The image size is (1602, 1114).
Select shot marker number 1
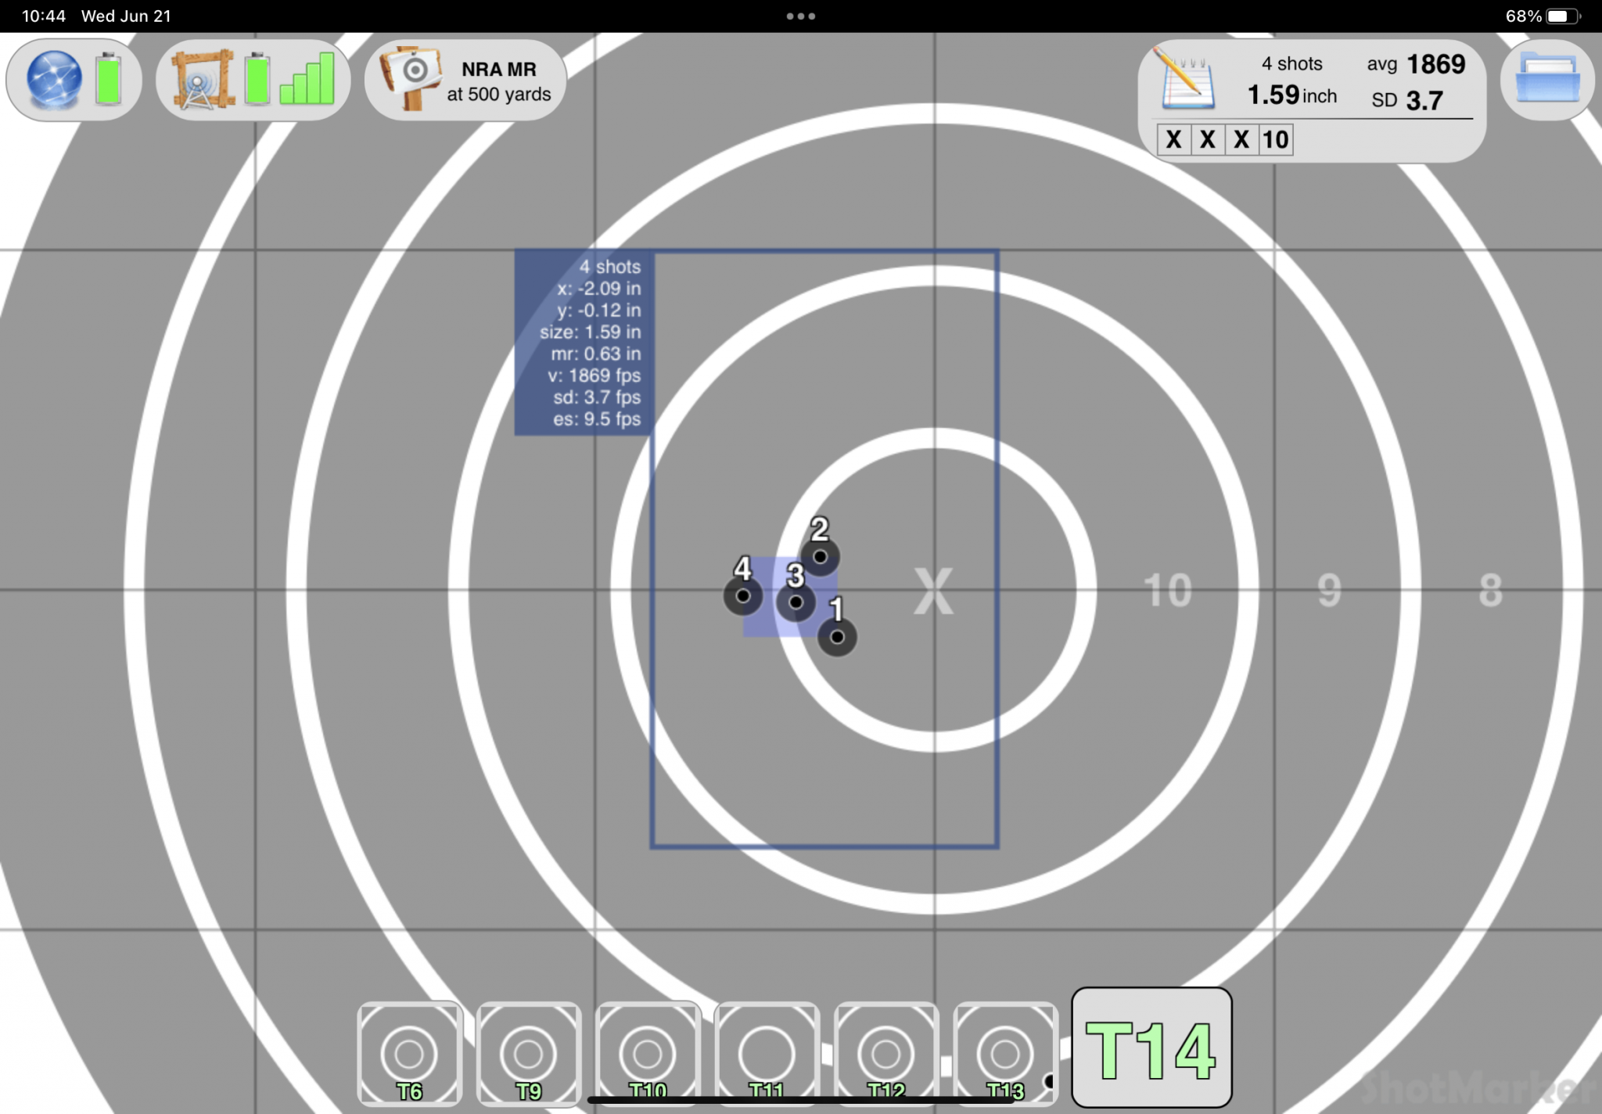coord(837,637)
